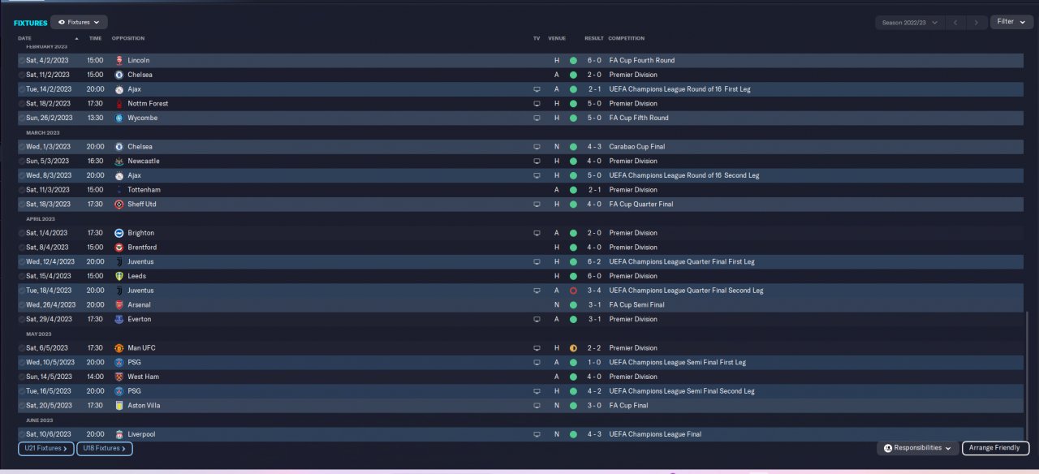Click the vertical scrollbar of the fixtures list
Screen dimensions: 1039x474
[x=1027, y=374]
